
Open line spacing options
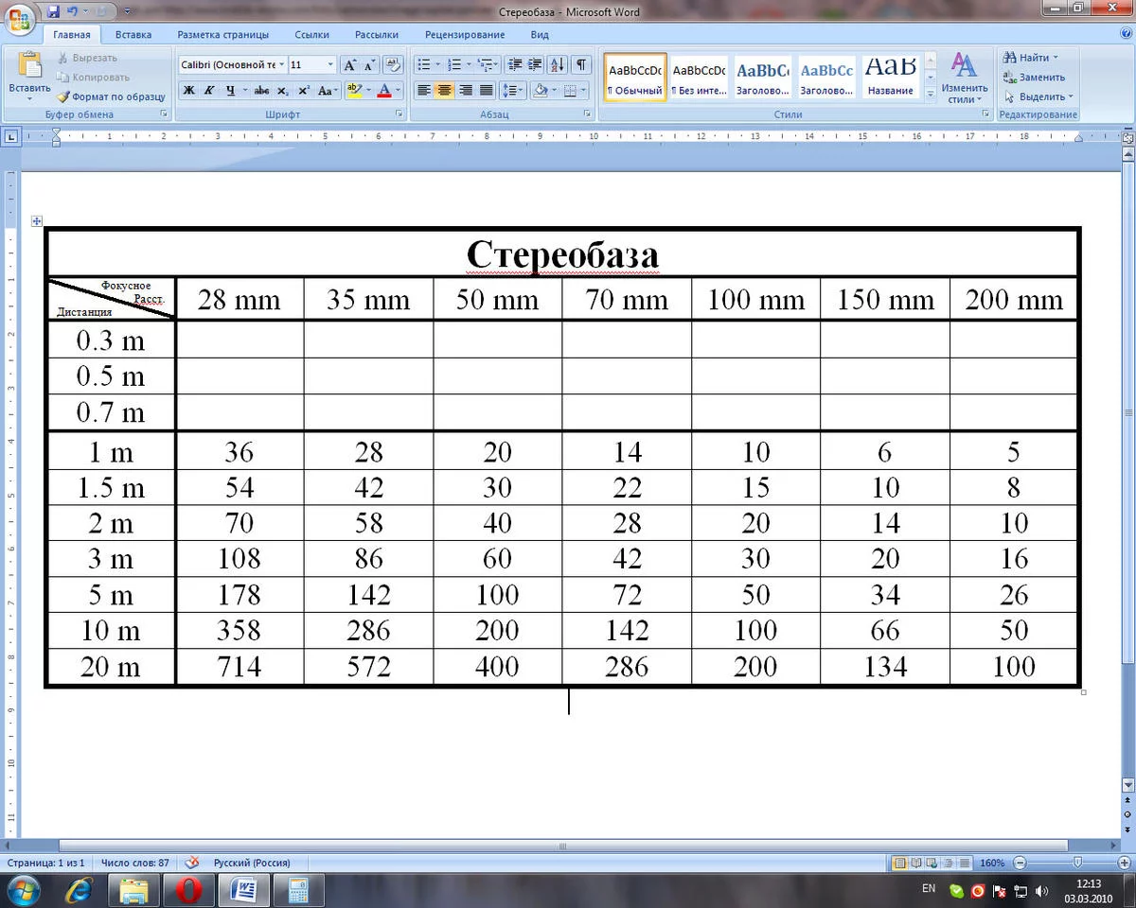pyautogui.click(x=512, y=91)
